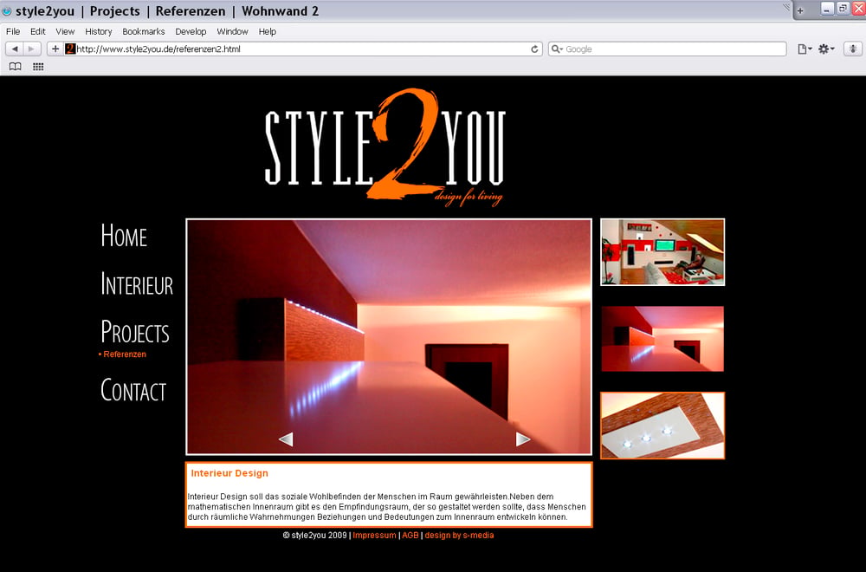Screen dimensions: 866x572
Task: Show next slide with right arrow
Action: pyautogui.click(x=523, y=439)
